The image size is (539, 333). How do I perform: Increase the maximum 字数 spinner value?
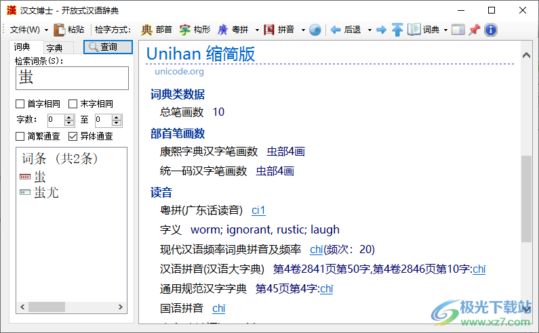tap(117, 117)
